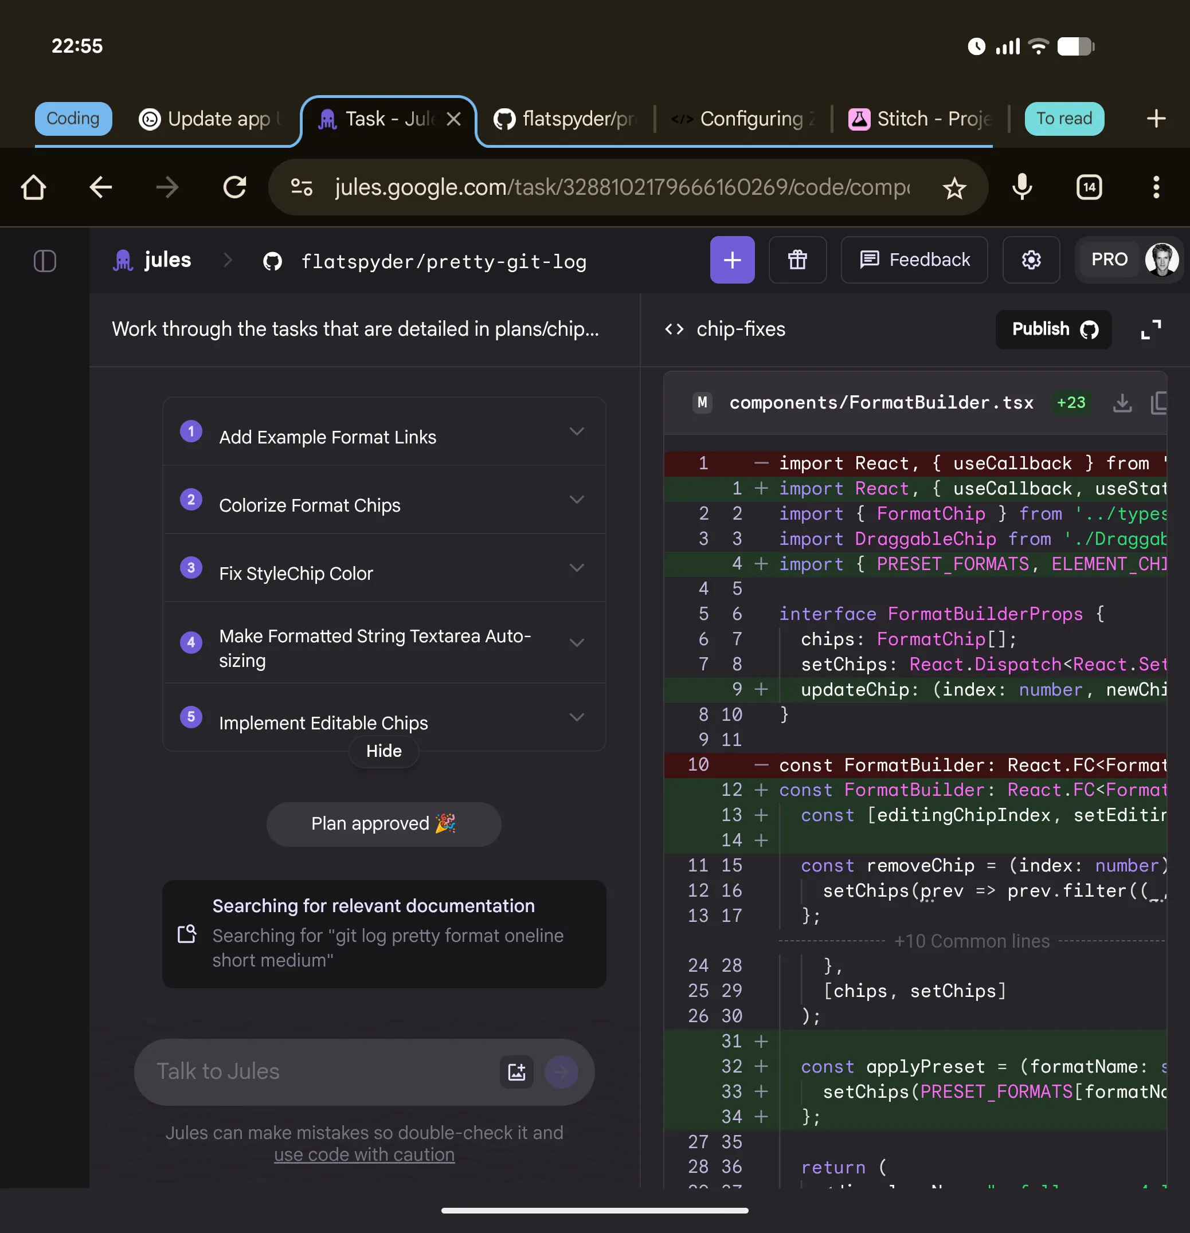Open the Coding tab group

73,119
